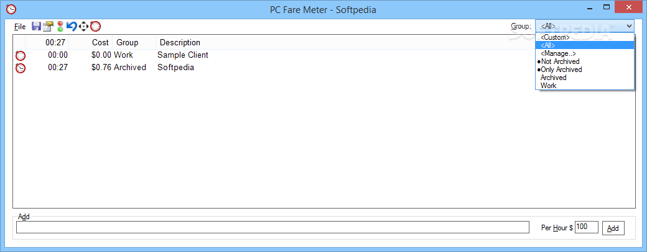
Task: Click the Description column header
Action: click(x=180, y=42)
